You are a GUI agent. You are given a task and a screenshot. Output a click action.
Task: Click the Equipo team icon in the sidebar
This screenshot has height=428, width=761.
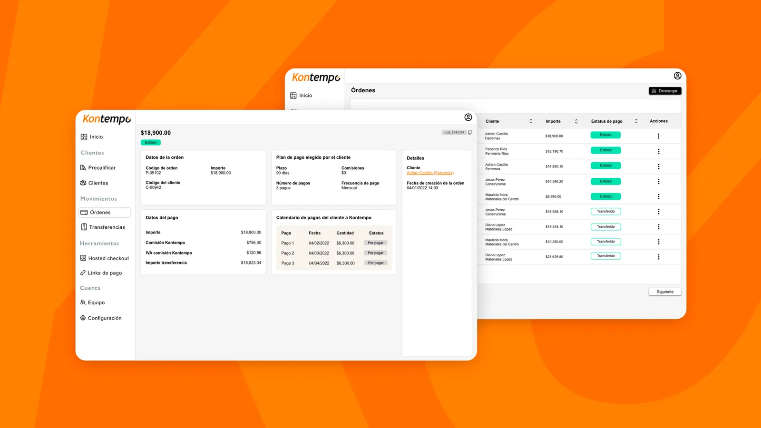[x=83, y=302]
